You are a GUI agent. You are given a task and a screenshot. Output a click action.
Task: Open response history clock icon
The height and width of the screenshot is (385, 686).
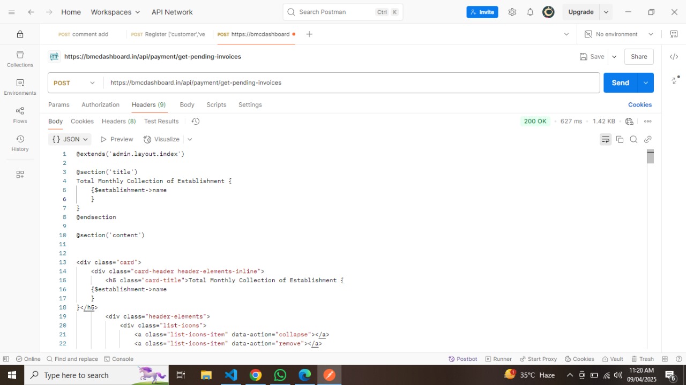click(x=196, y=122)
